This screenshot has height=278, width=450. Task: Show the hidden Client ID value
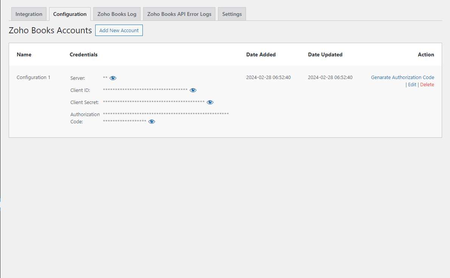(x=193, y=90)
